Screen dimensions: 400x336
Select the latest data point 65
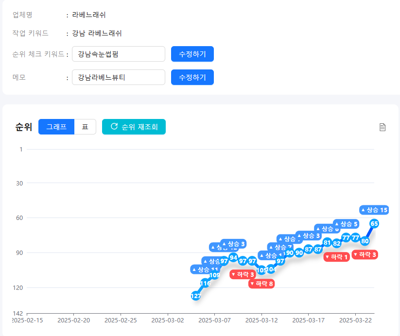tap(374, 223)
